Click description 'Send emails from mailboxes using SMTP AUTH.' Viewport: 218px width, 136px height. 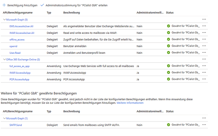[x=91, y=125]
